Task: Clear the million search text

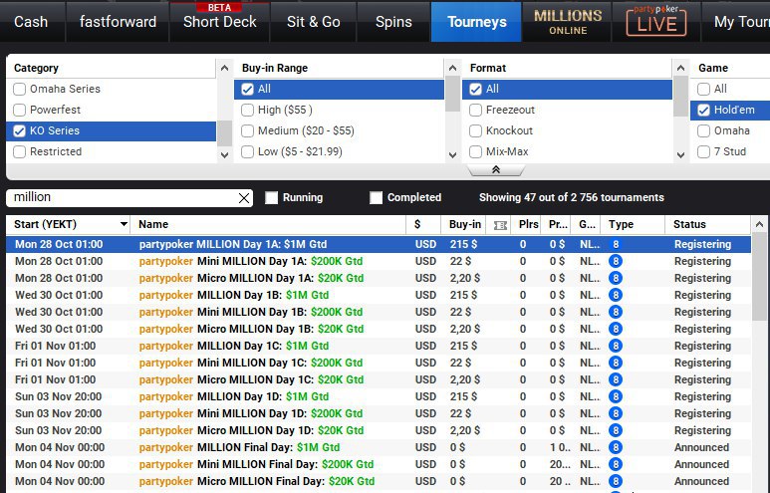Action: 244,198
